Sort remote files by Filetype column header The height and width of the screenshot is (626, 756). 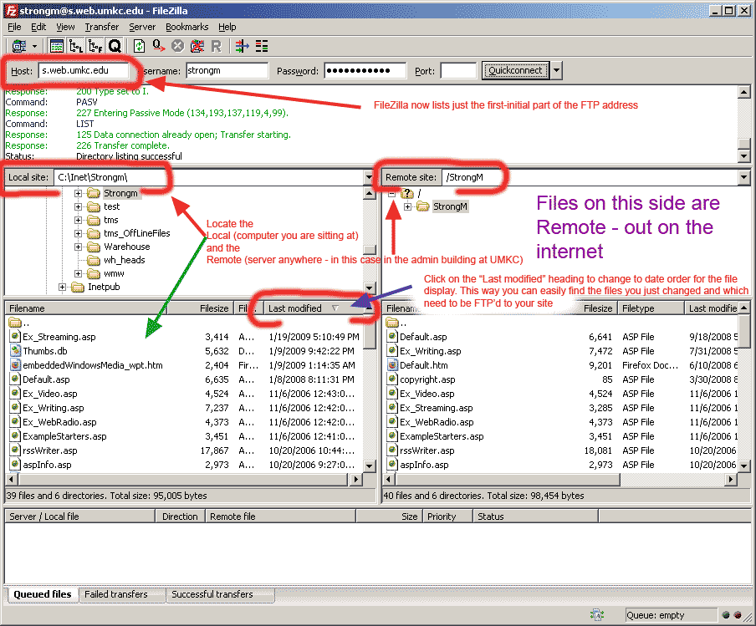[651, 308]
